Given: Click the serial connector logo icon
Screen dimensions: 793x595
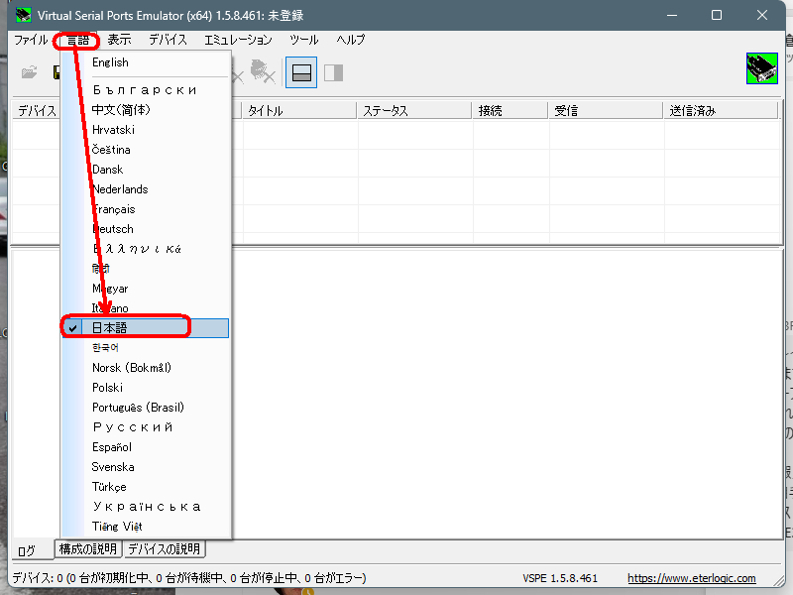Looking at the screenshot, I should (761, 68).
